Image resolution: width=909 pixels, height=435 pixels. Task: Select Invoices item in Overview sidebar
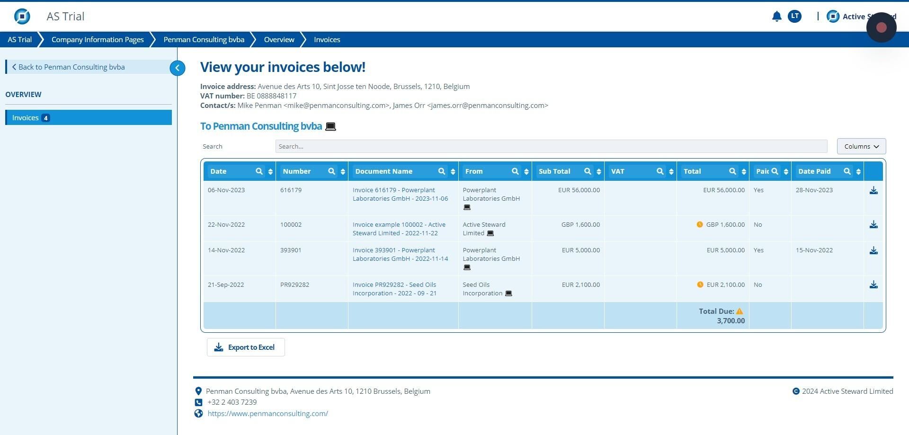[x=89, y=118]
